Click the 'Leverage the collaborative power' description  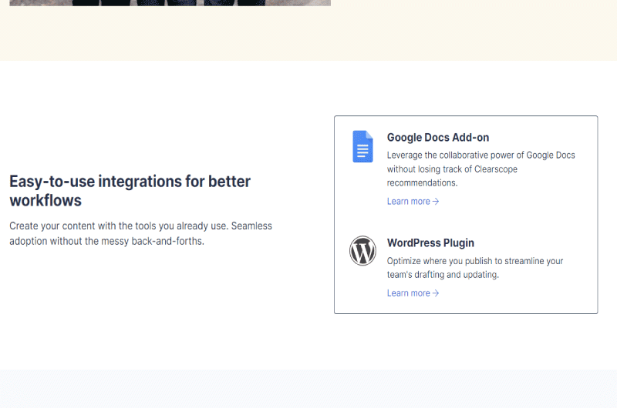(x=480, y=169)
